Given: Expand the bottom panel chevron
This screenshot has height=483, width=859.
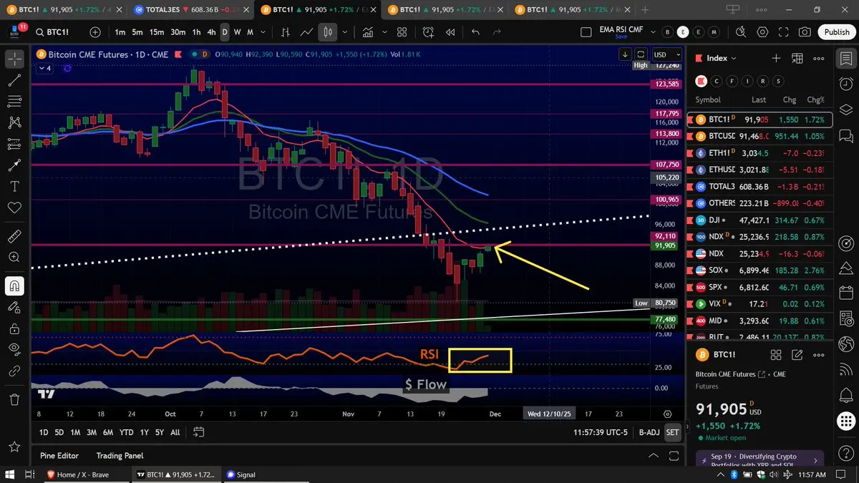Looking at the screenshot, I should (653, 456).
